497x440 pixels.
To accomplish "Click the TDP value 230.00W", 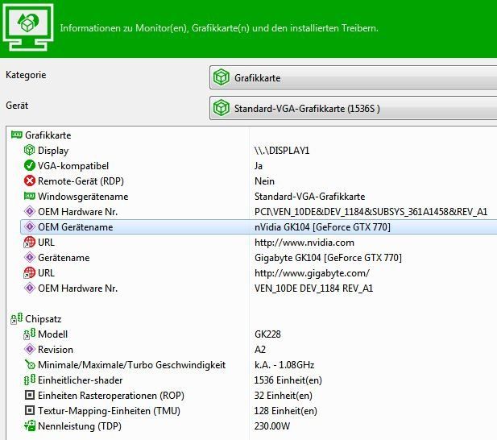I will point(272,426).
